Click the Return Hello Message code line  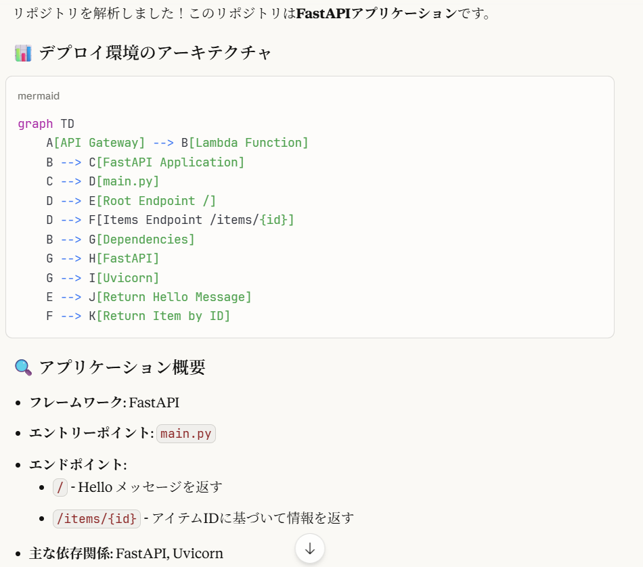tap(149, 297)
